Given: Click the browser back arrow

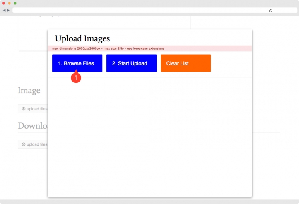Looking at the screenshot, I should pos(4,10).
